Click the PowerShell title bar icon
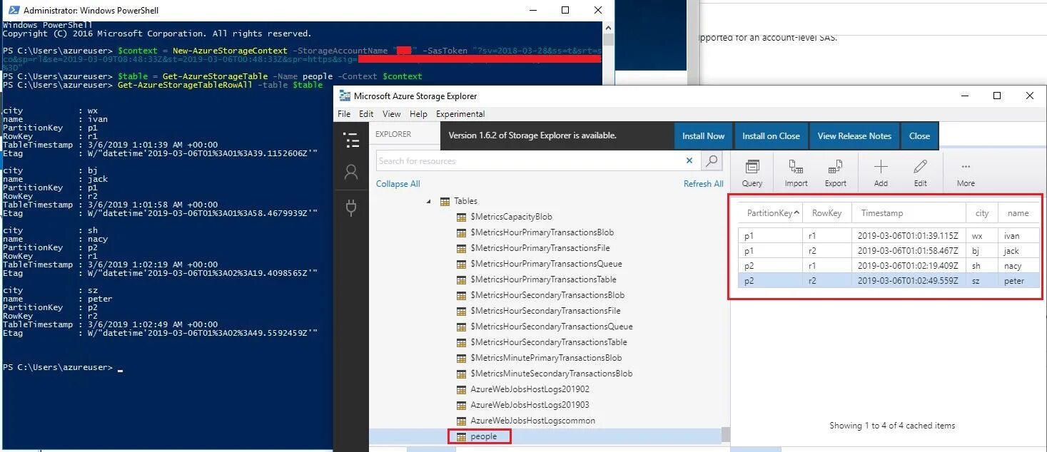This screenshot has height=452, width=1047. click(12, 10)
